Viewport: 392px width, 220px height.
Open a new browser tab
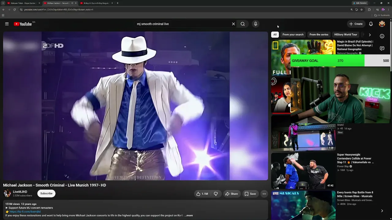pos(118,3)
